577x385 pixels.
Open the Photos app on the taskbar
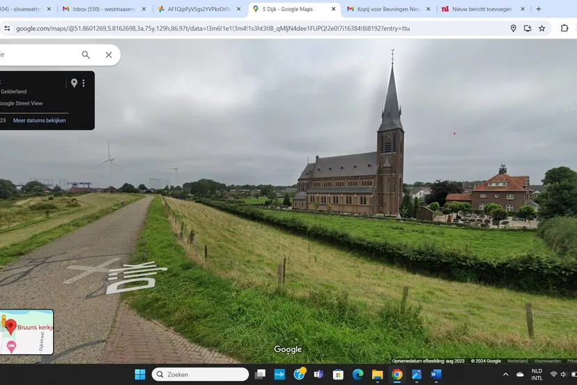click(417, 375)
